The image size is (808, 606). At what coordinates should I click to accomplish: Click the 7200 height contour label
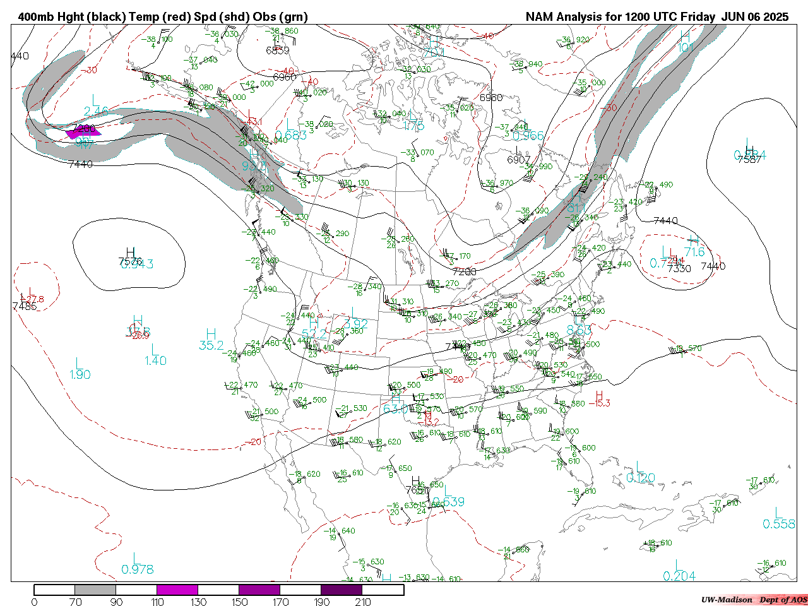[465, 271]
